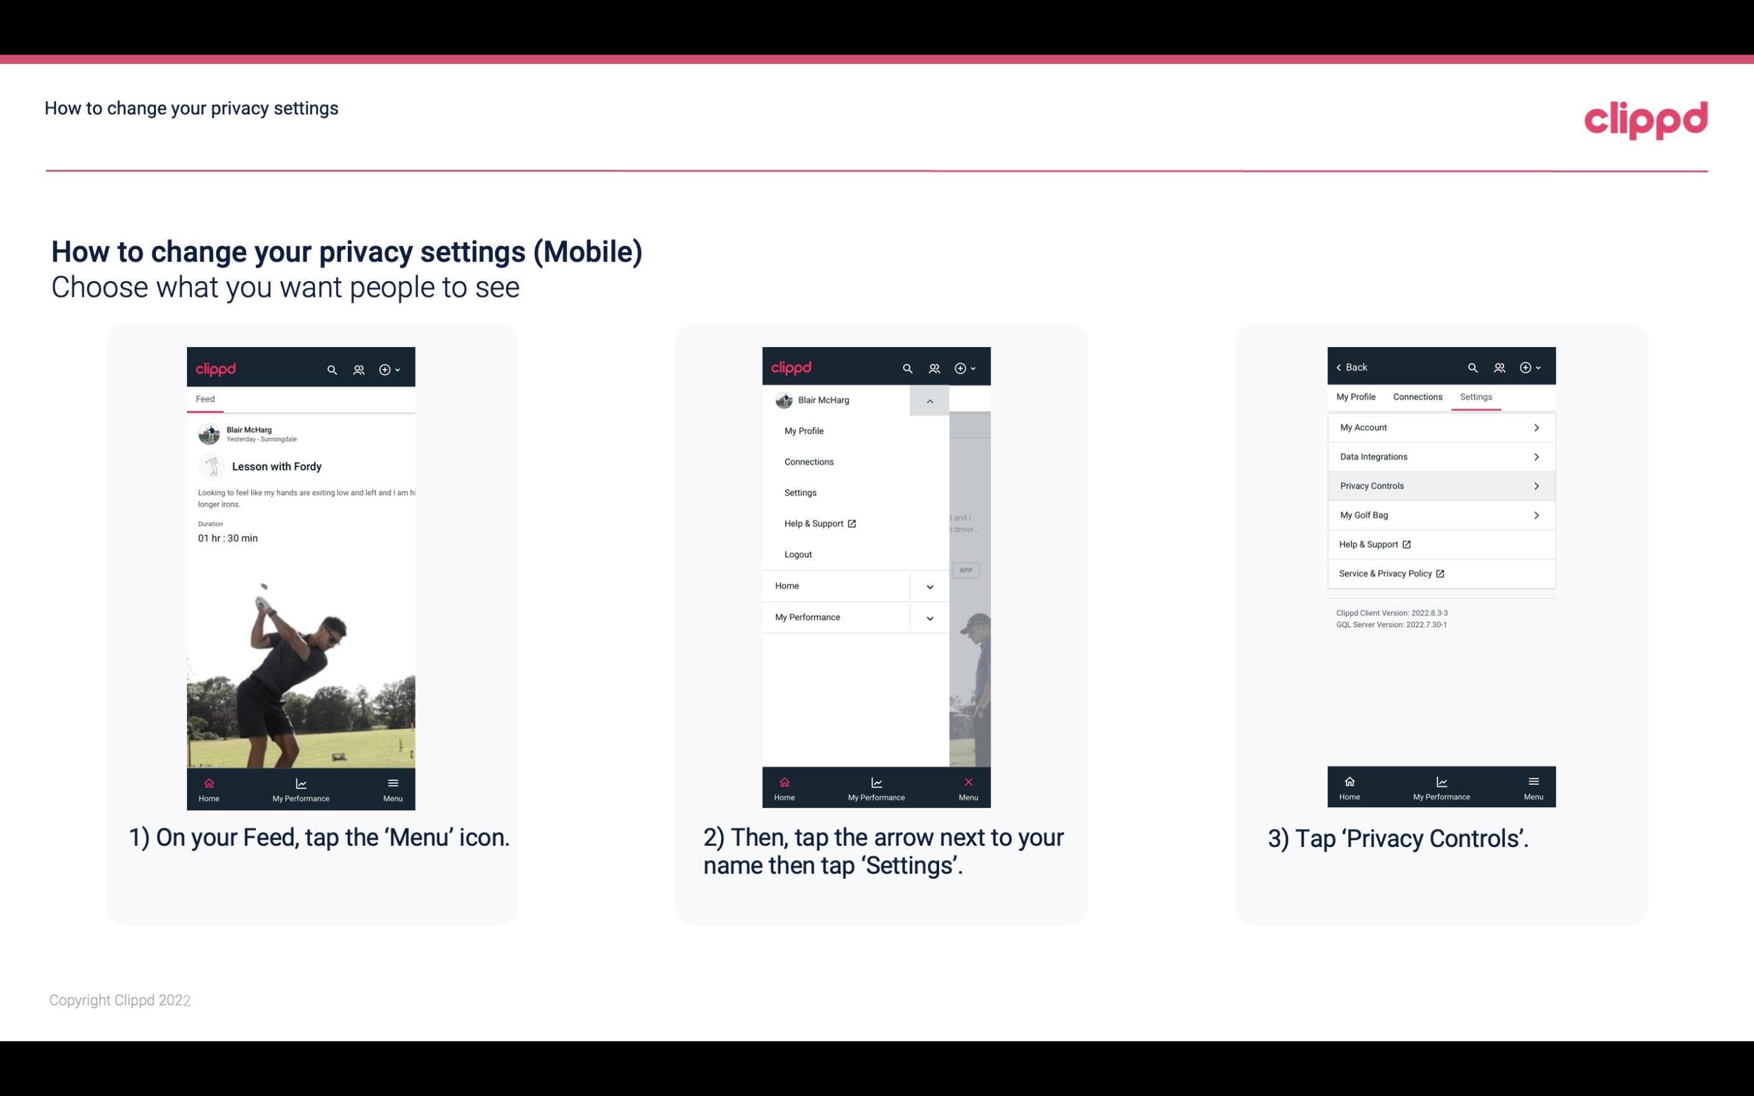This screenshot has height=1096, width=1754.
Task: Tap the My Golf Bag row expander
Action: click(x=1537, y=514)
